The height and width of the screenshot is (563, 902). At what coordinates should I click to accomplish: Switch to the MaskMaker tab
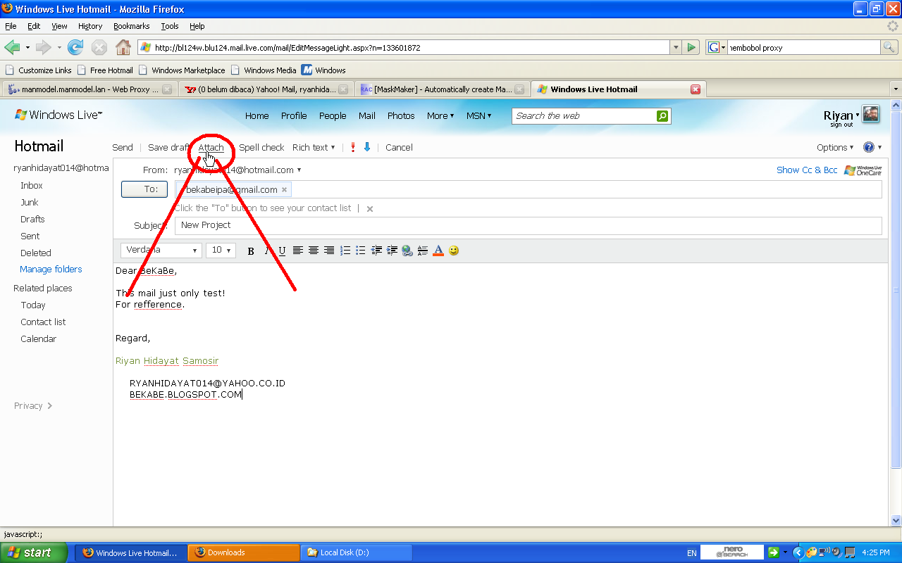tap(443, 89)
